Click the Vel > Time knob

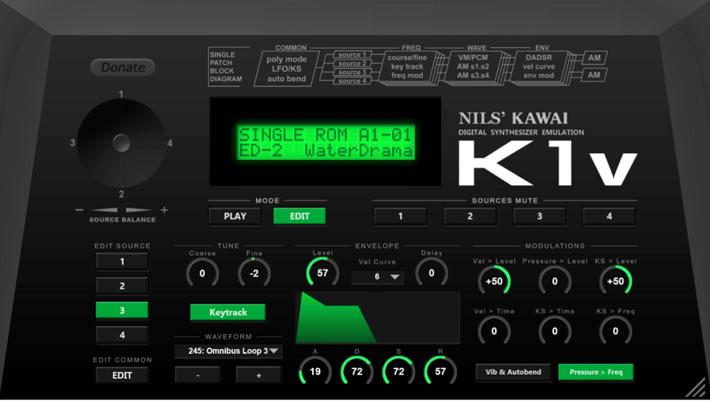pyautogui.click(x=494, y=331)
